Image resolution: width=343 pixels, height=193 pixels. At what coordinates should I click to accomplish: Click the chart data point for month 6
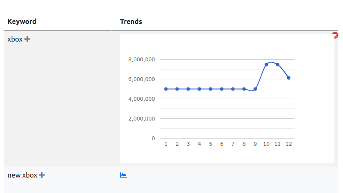(222, 89)
